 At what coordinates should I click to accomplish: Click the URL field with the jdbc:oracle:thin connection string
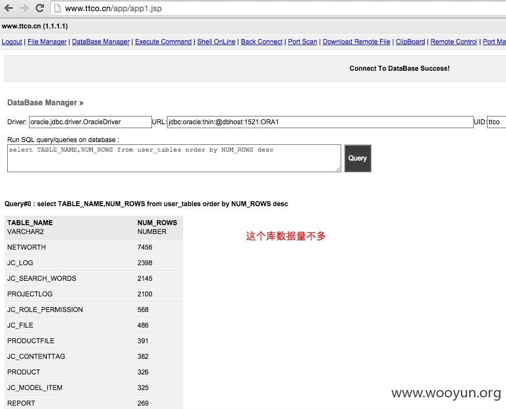320,122
